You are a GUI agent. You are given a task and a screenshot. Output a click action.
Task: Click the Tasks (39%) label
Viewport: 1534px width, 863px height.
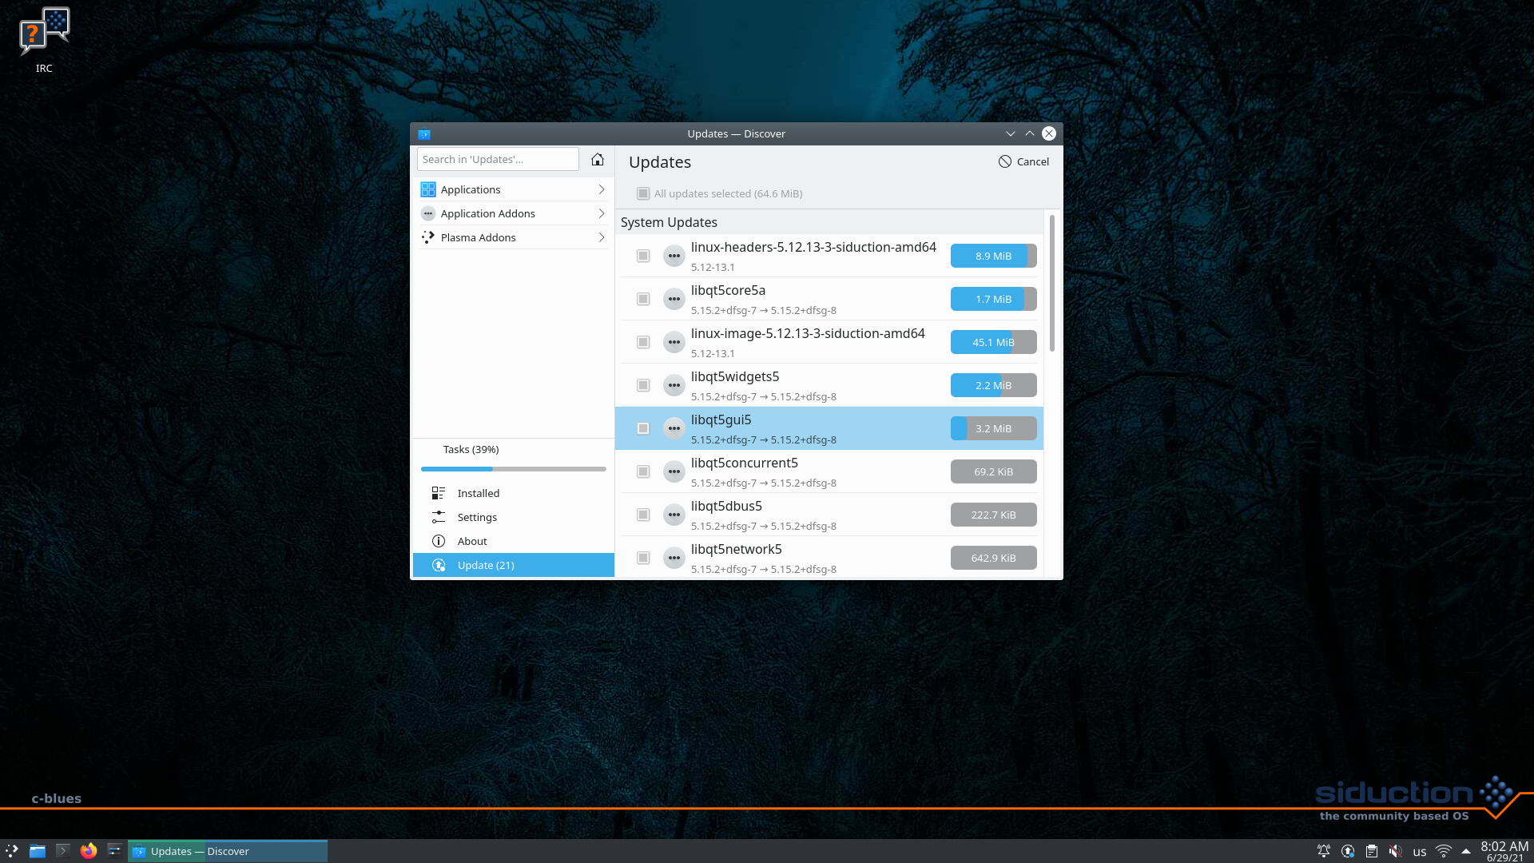(471, 449)
